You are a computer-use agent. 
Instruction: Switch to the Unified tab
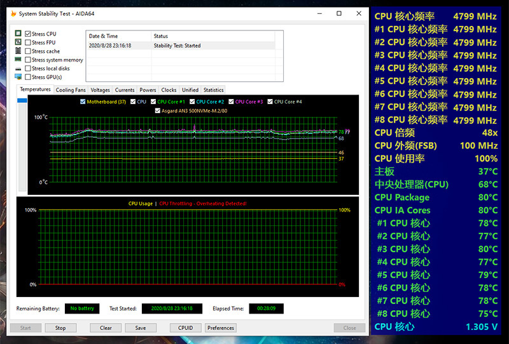pyautogui.click(x=190, y=90)
